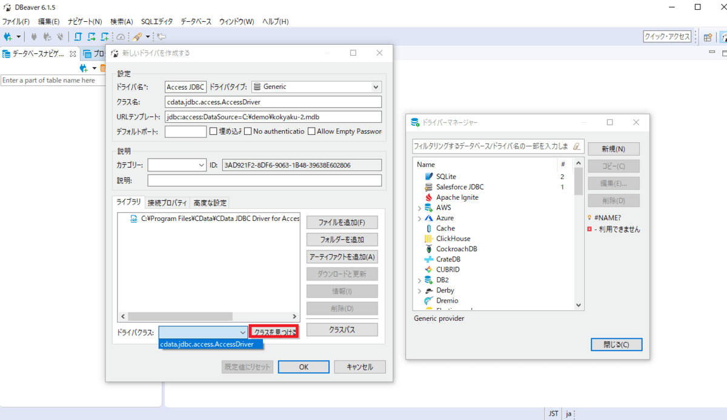
Task: Click the ファイルを追加(F) button
Action: click(342, 222)
